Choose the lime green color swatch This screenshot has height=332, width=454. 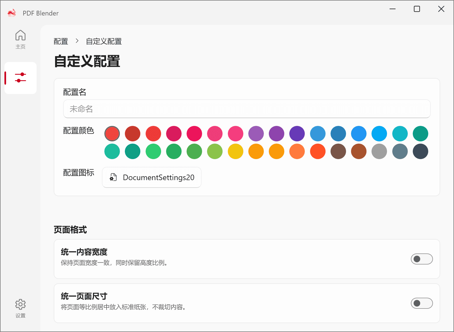(x=215, y=151)
